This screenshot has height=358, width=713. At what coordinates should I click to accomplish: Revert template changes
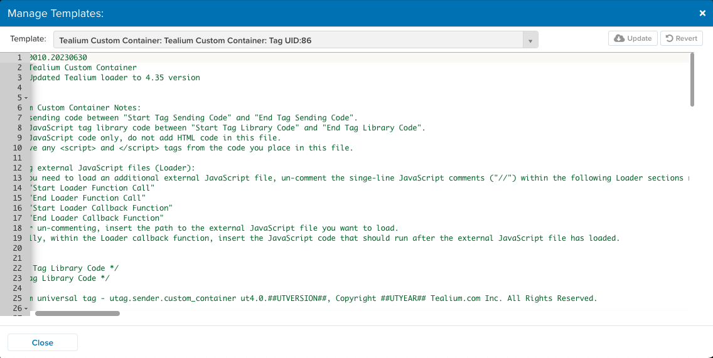(x=681, y=39)
